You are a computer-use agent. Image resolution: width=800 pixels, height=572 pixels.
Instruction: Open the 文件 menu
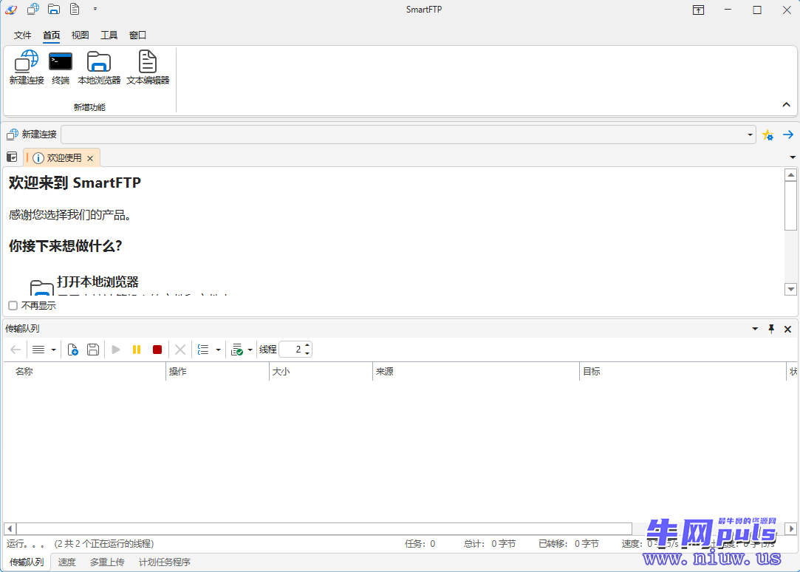click(22, 35)
